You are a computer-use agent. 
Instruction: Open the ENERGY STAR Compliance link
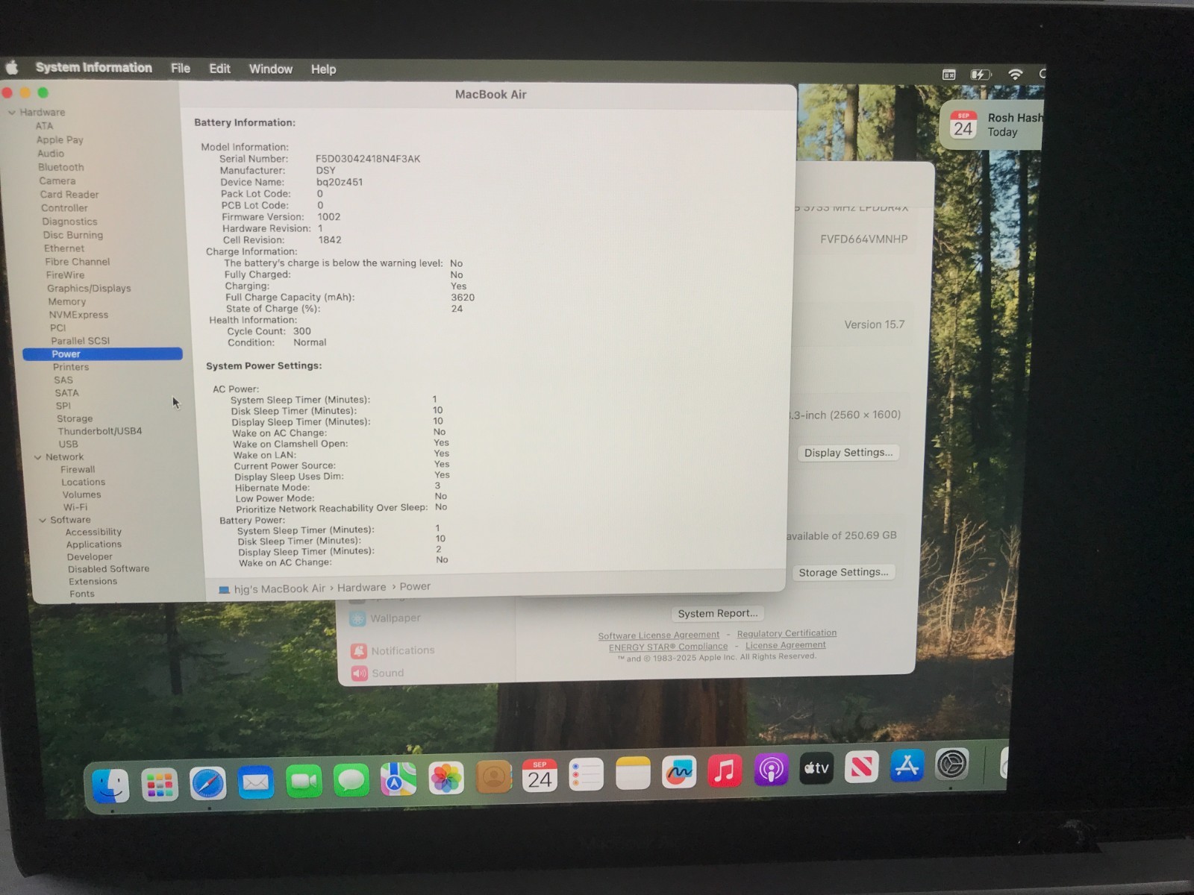(x=668, y=647)
